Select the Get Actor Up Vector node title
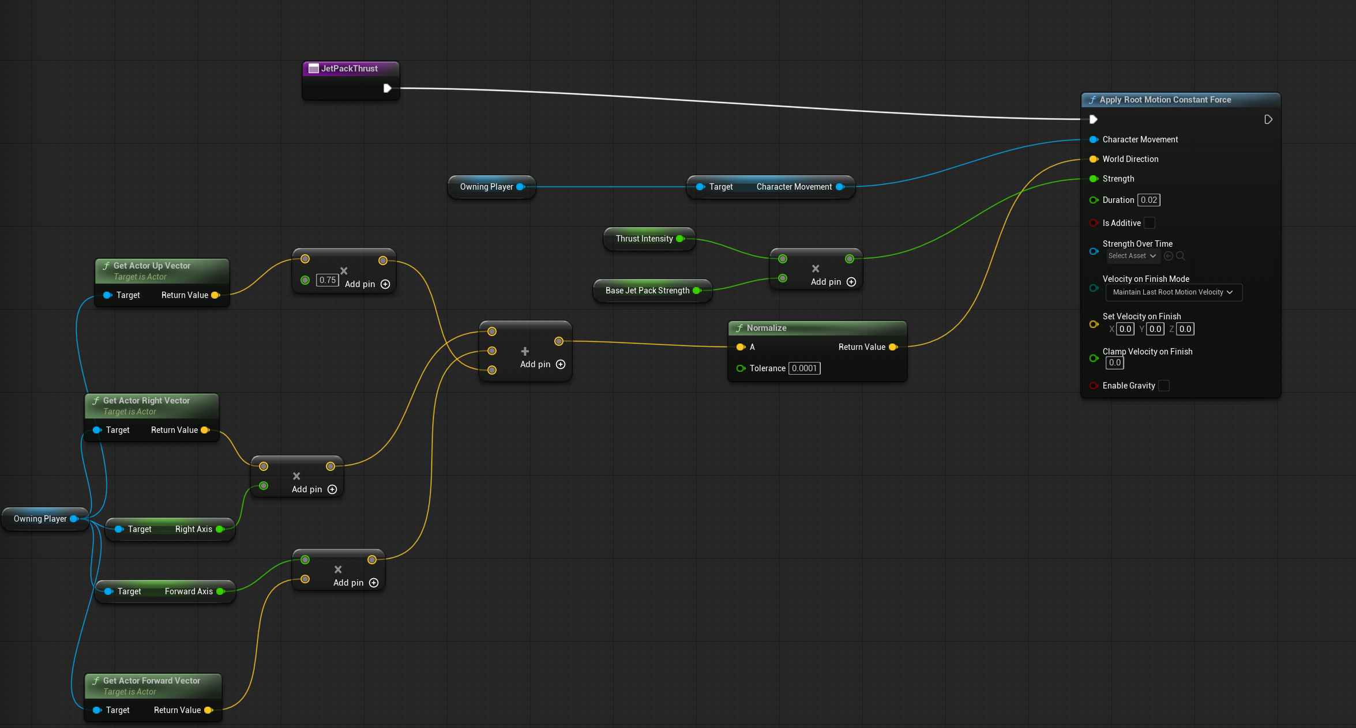1356x728 pixels. click(x=152, y=266)
